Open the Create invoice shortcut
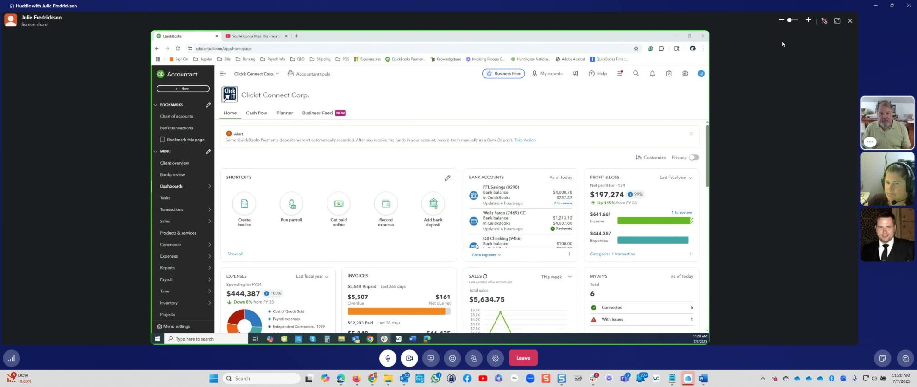The image size is (917, 387). 244,209
